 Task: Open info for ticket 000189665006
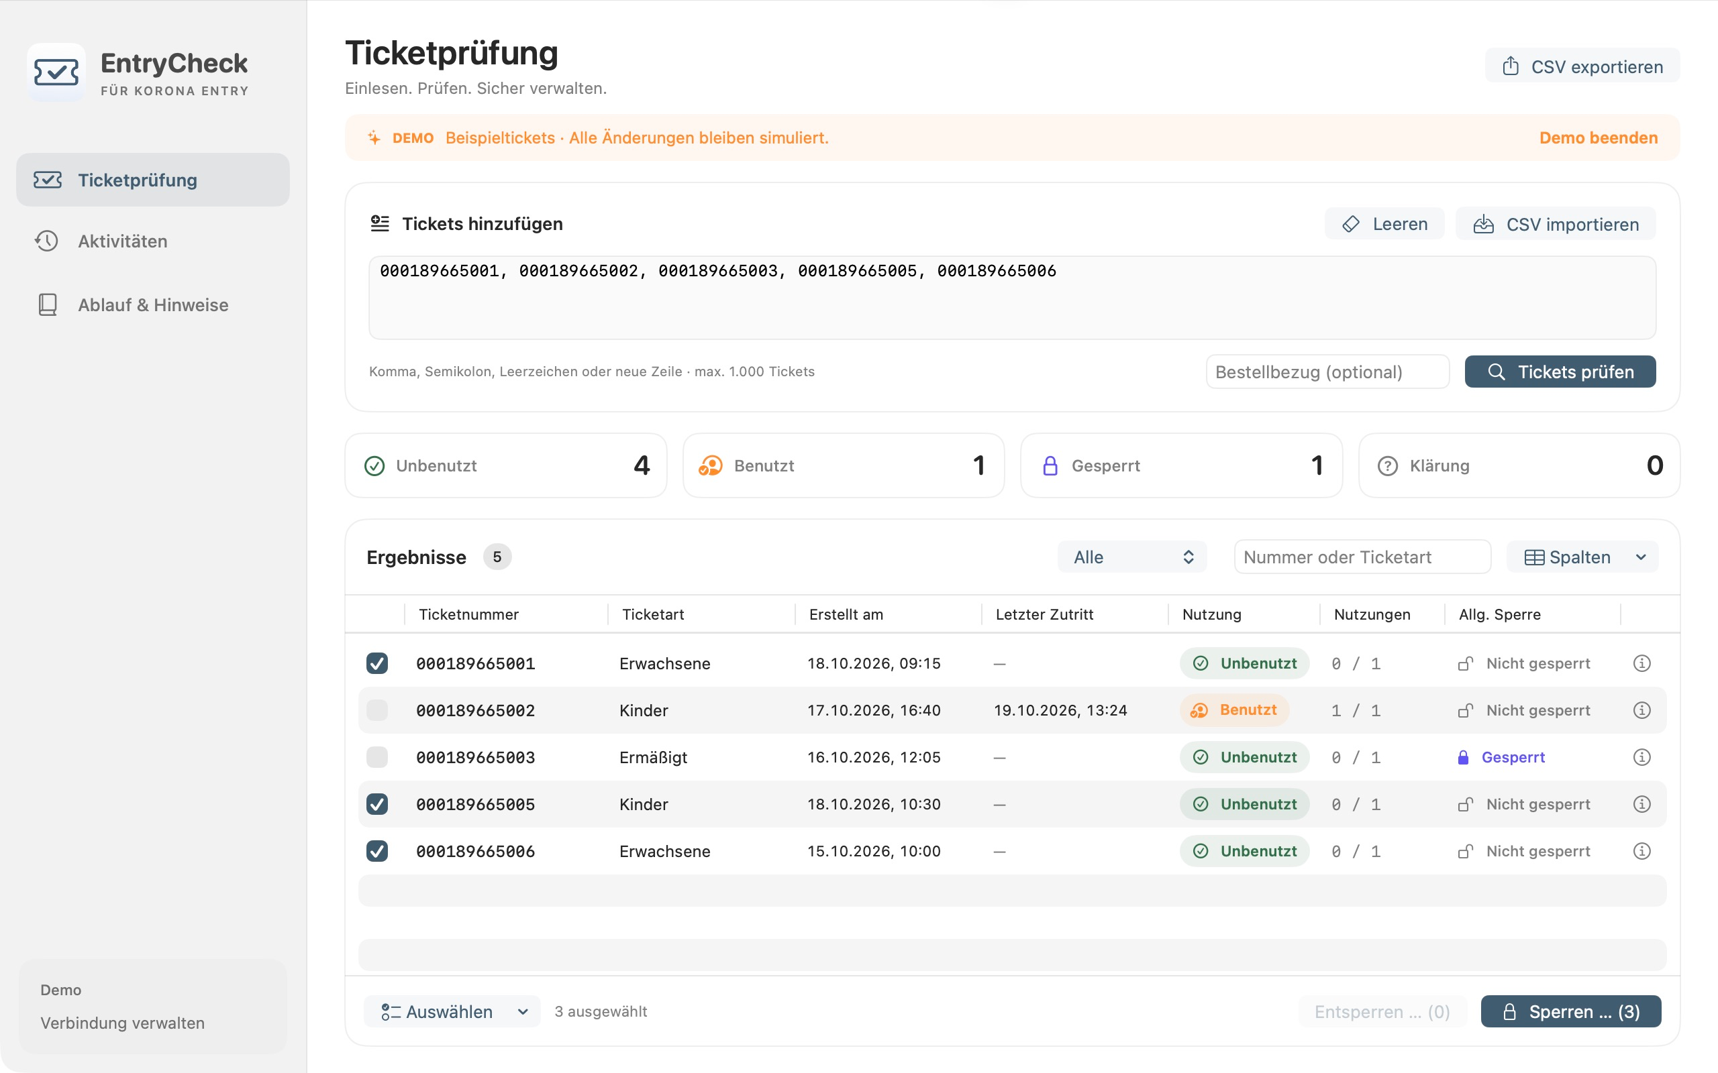[1641, 851]
